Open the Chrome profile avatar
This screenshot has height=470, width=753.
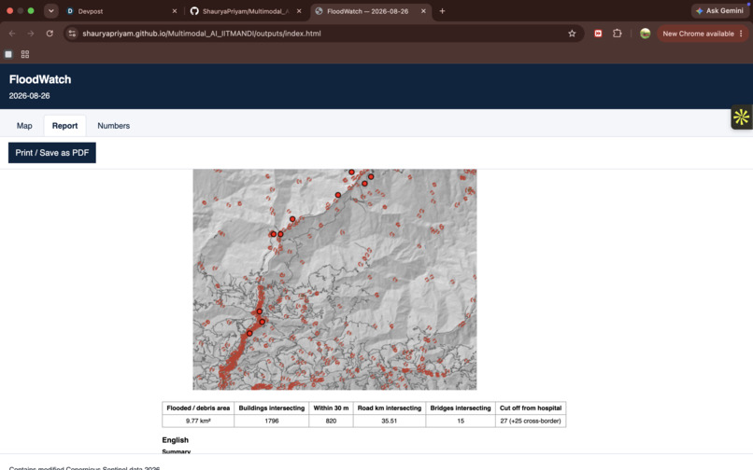[645, 34]
